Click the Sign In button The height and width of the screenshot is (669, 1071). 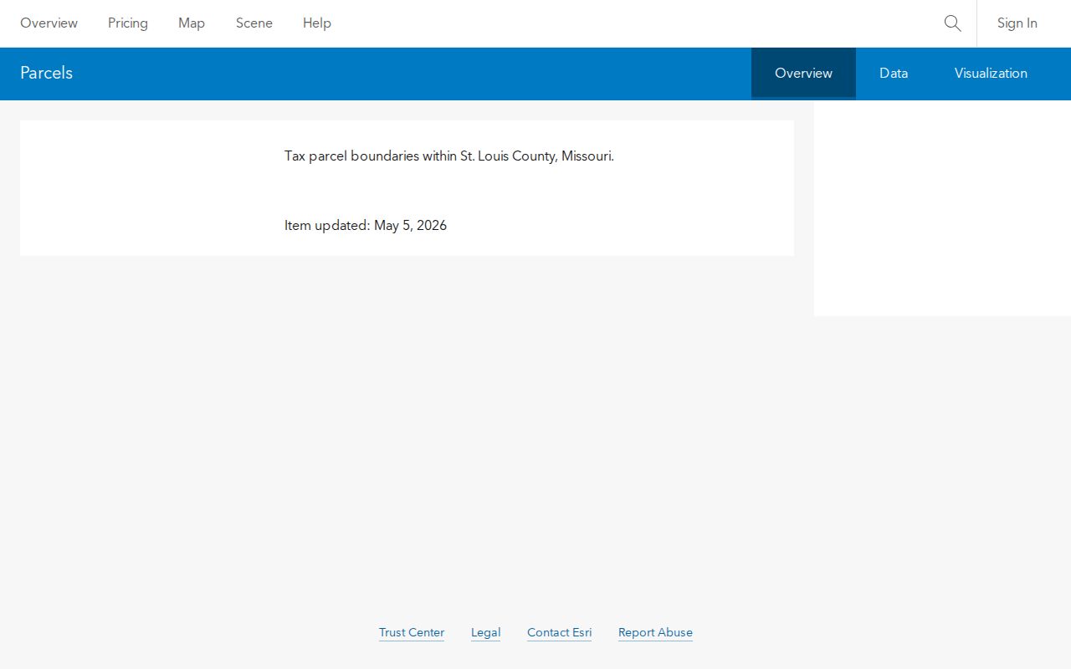coord(1017,23)
